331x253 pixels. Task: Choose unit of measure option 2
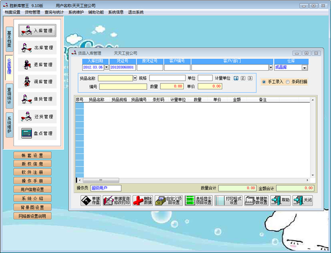[x=243, y=78]
